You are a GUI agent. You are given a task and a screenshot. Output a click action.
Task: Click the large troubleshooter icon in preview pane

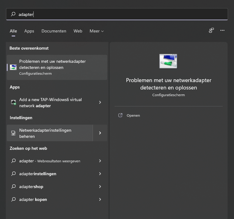[x=168, y=61]
